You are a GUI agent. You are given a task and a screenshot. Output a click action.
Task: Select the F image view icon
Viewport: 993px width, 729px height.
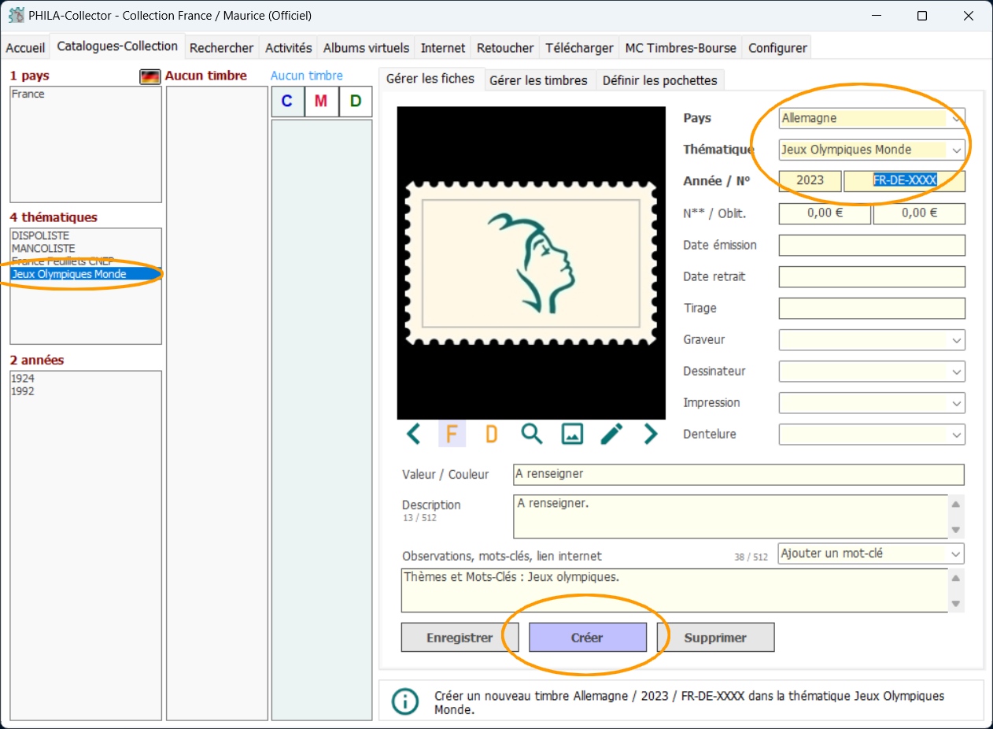(452, 434)
